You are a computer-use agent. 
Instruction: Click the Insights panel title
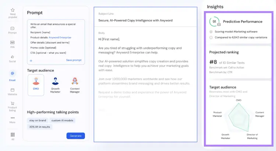215,7
